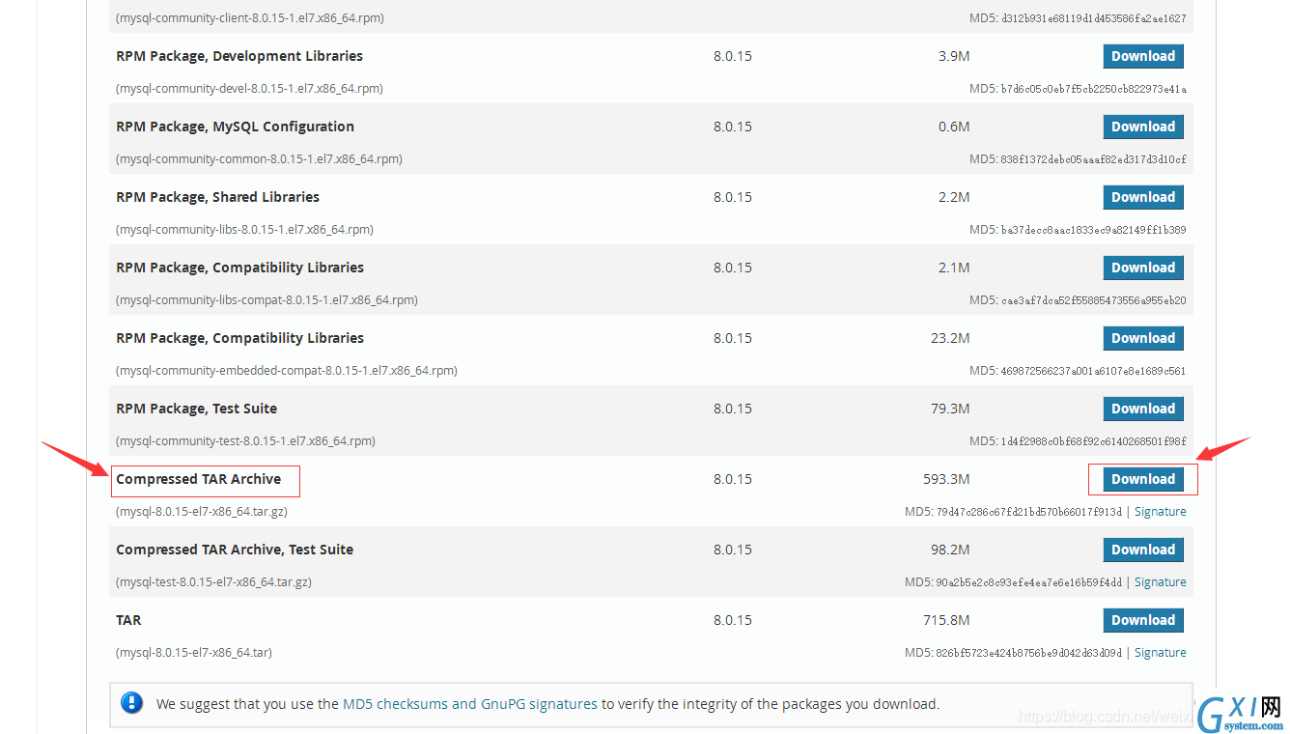Open Signature link for mysql-test-8.0.15-el7-x86_64.tar.gz

[1161, 582]
